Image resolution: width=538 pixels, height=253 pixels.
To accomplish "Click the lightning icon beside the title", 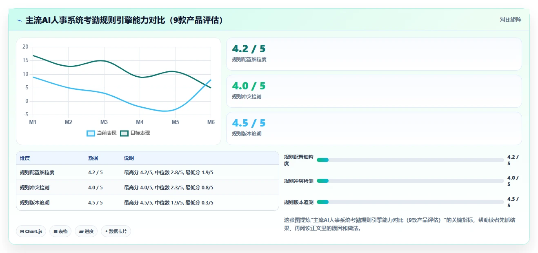I will coord(20,20).
